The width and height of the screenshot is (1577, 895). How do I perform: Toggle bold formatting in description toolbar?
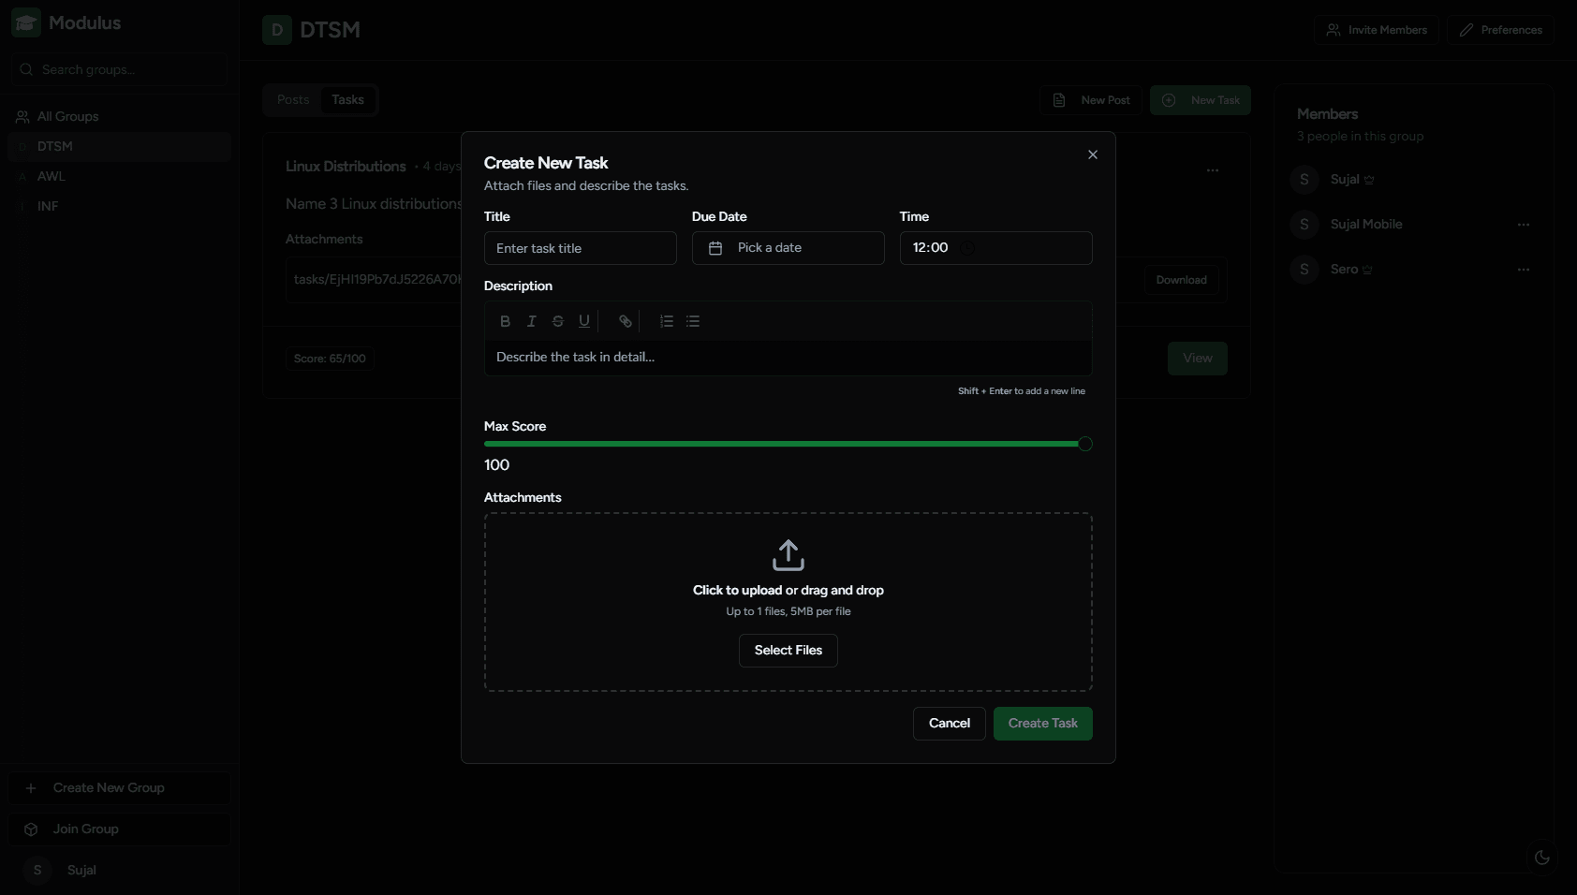505,321
